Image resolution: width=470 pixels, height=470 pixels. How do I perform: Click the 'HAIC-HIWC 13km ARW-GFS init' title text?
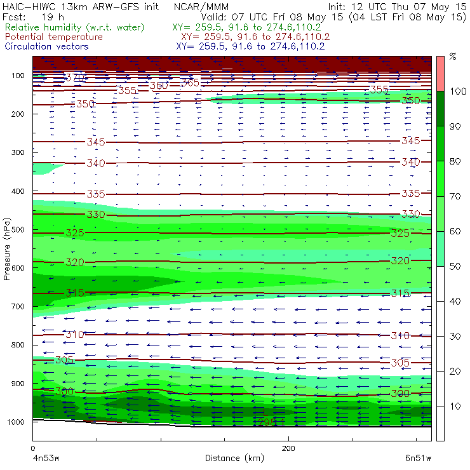tap(80, 7)
